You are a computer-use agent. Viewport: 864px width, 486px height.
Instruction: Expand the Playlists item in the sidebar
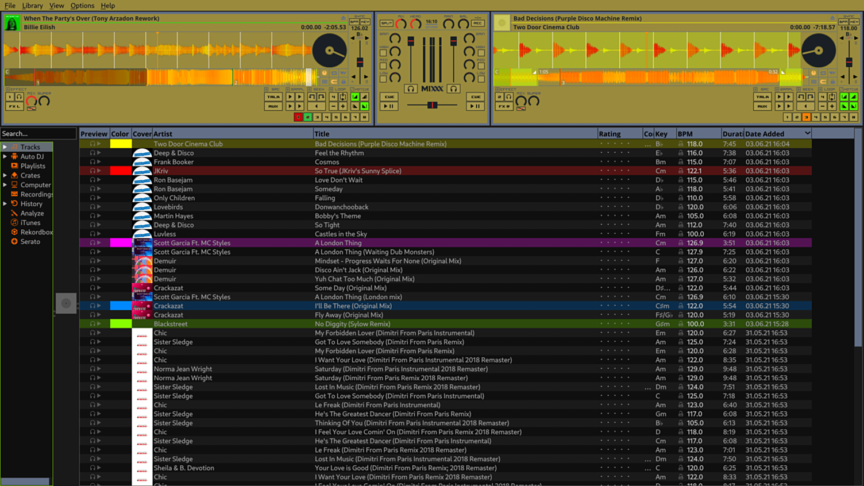click(5, 165)
